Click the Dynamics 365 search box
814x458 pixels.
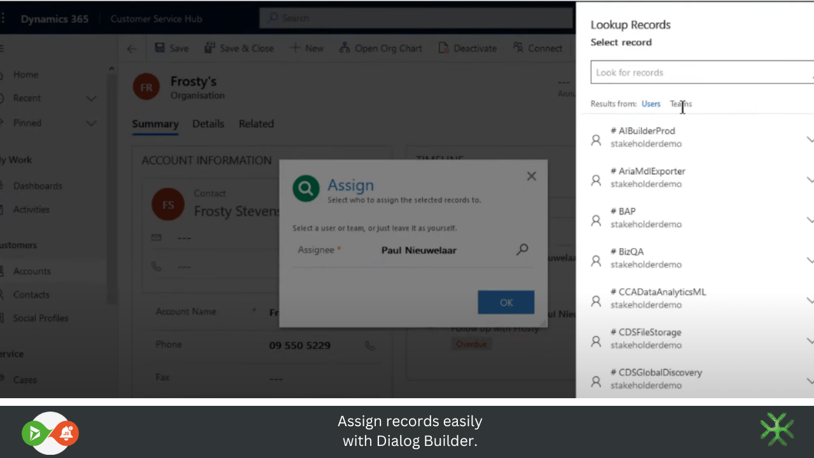pyautogui.click(x=417, y=18)
